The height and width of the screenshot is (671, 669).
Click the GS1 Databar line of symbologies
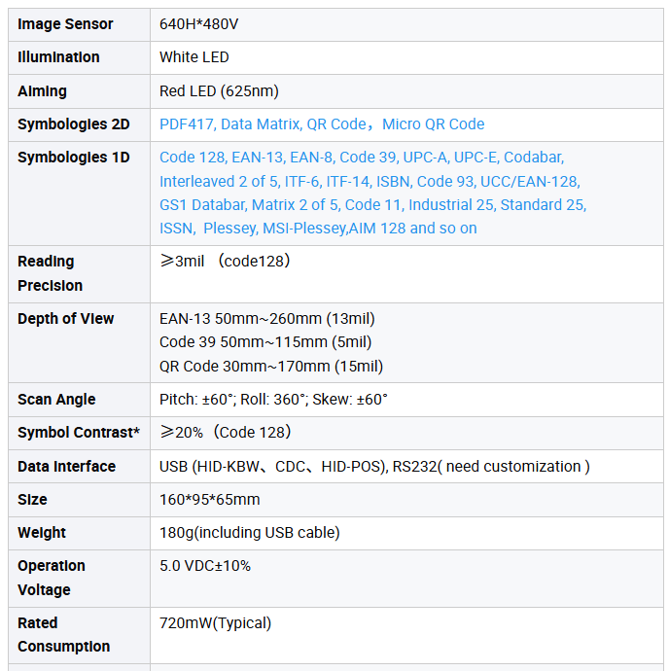tap(372, 205)
